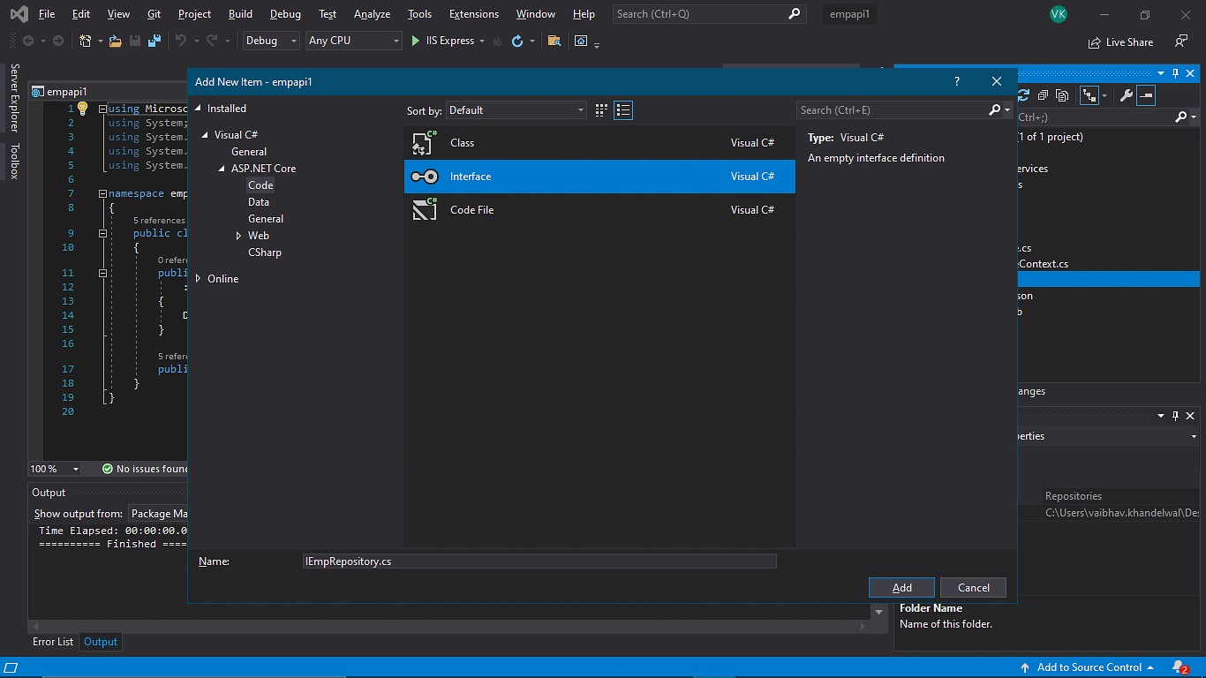Open the Live Share icon
This screenshot has width=1206, height=678.
(x=1096, y=41)
